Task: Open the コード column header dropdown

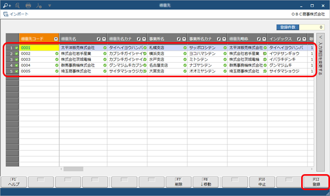Action: click(56, 39)
